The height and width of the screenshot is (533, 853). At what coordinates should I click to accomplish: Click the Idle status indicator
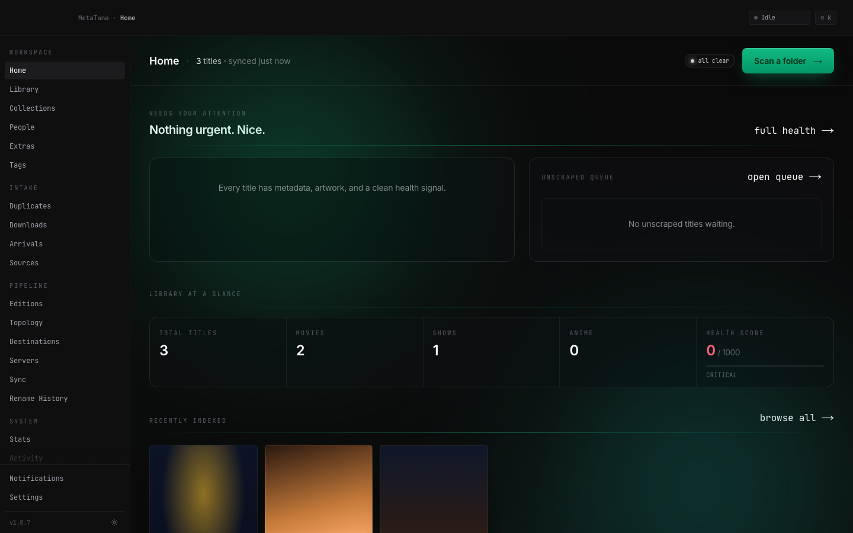click(780, 18)
